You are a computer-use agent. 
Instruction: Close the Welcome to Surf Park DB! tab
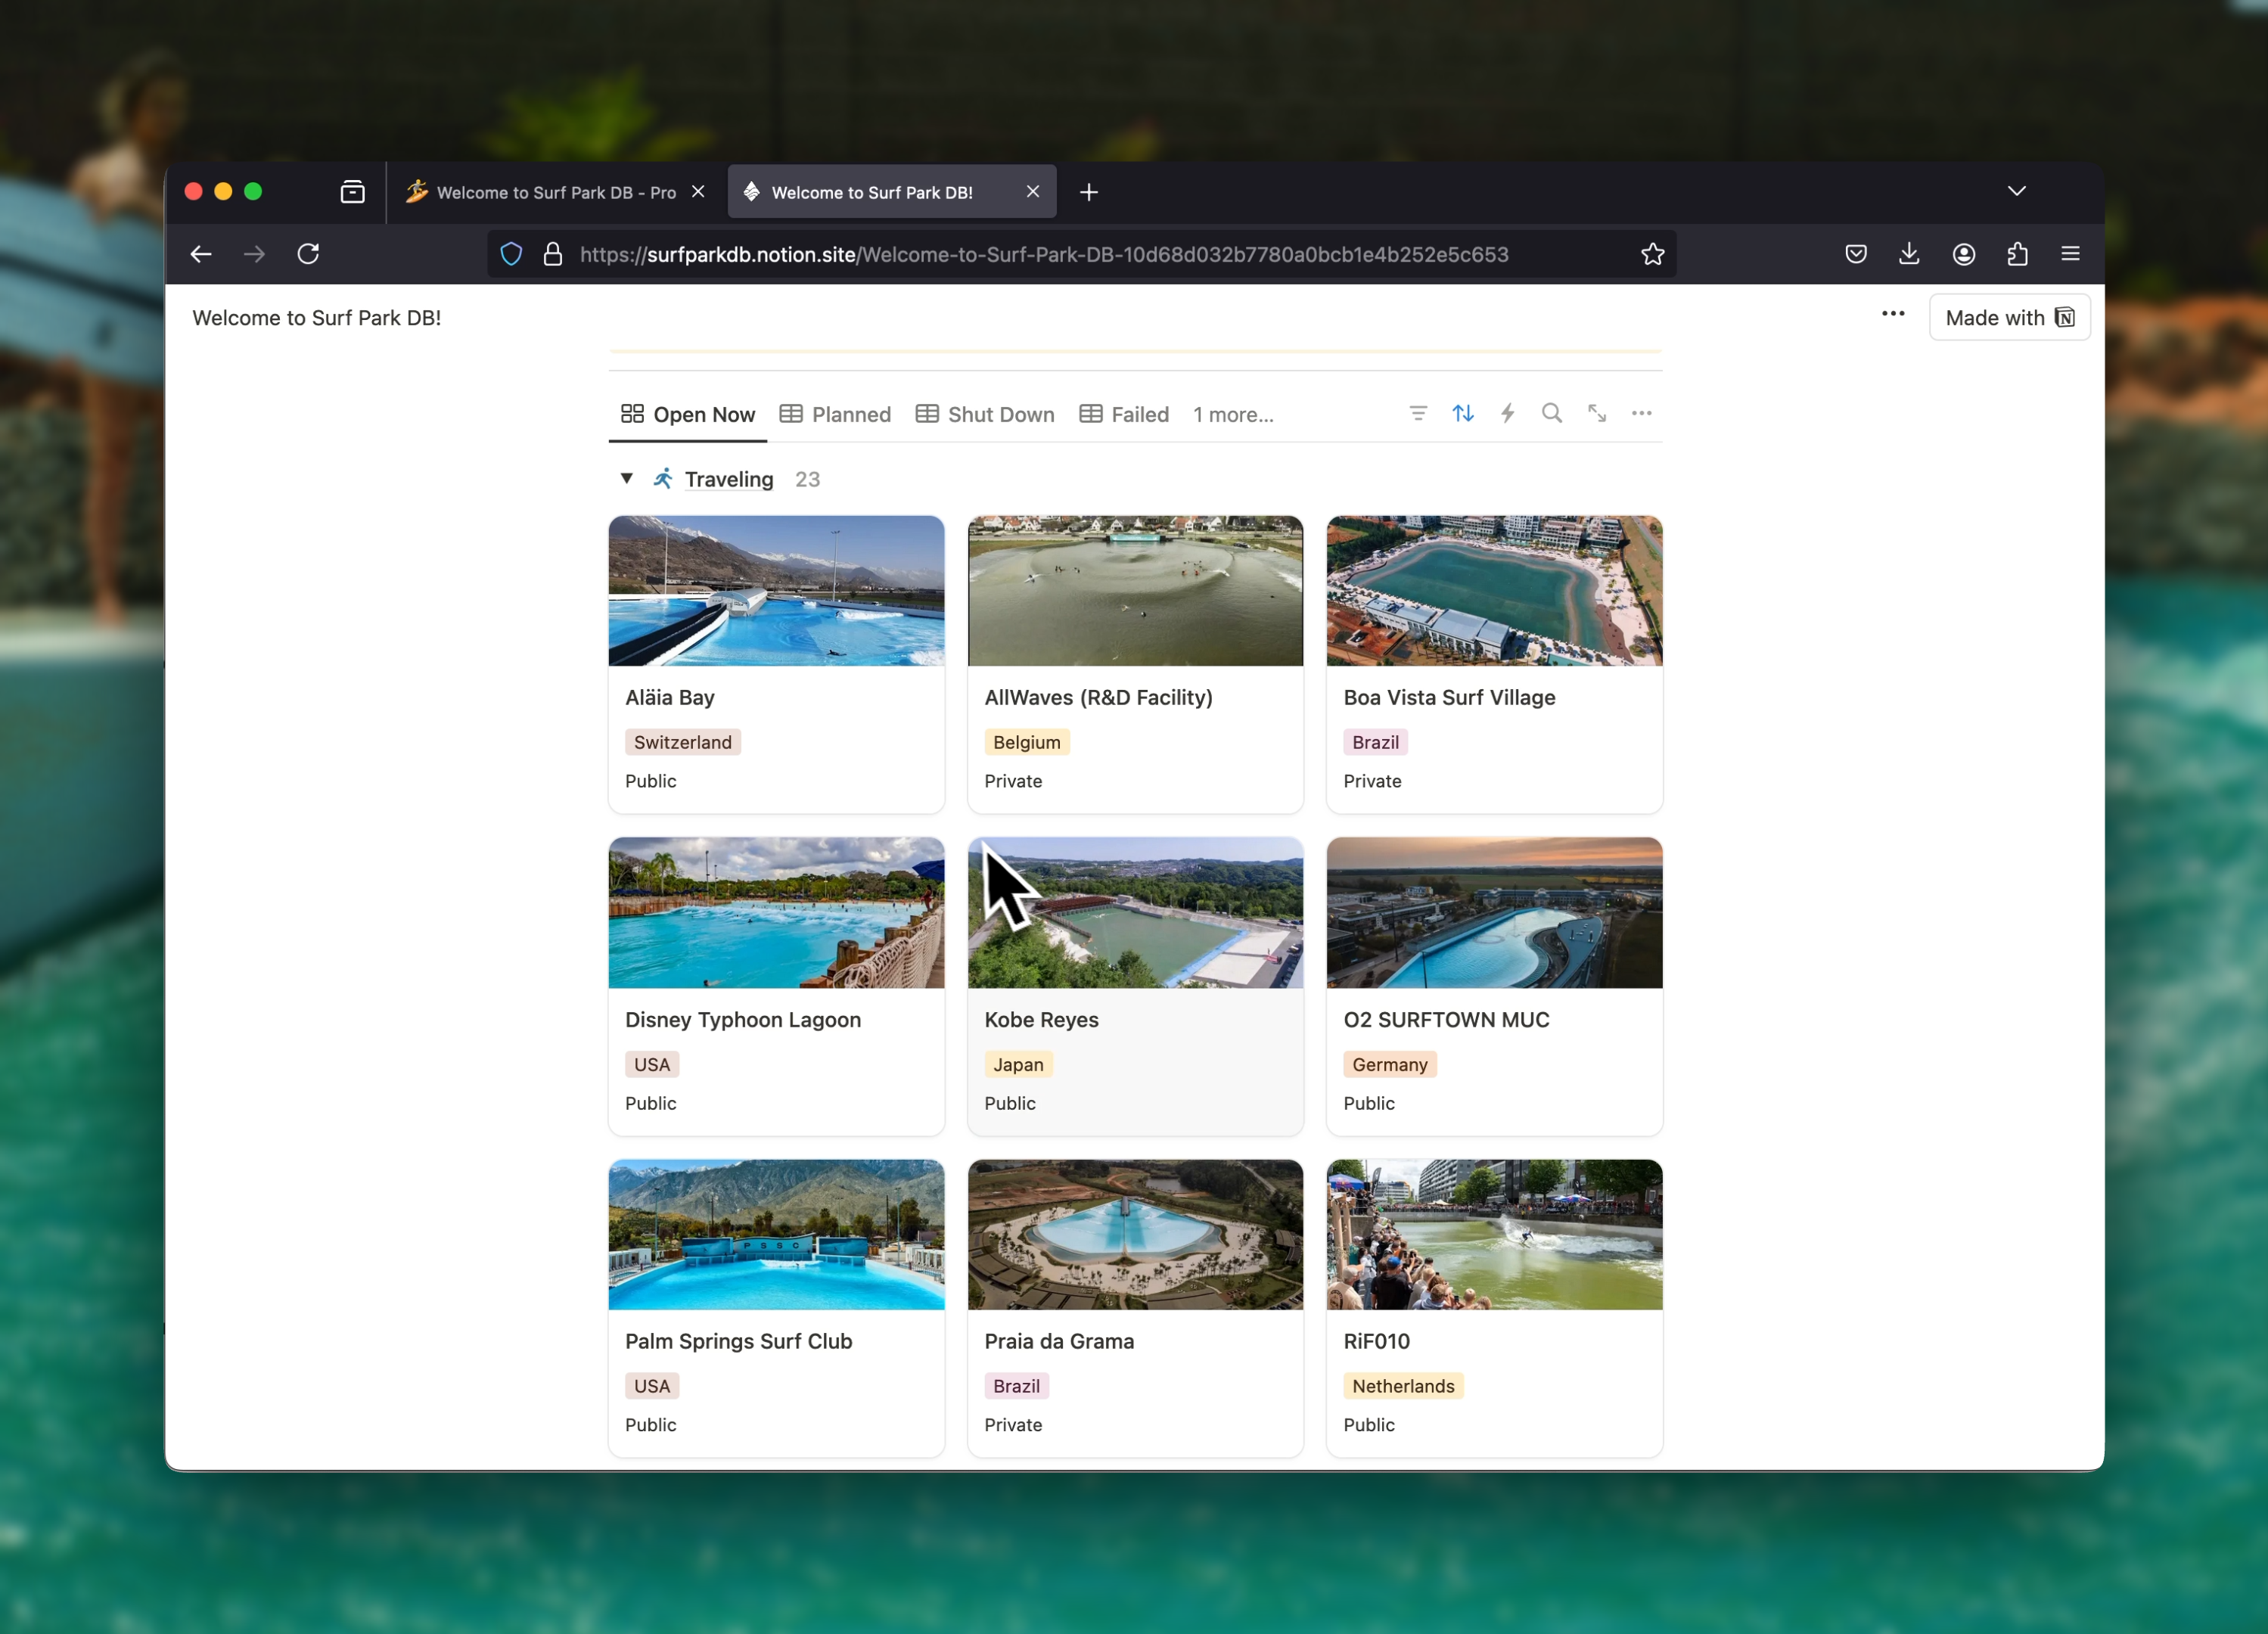click(1033, 191)
